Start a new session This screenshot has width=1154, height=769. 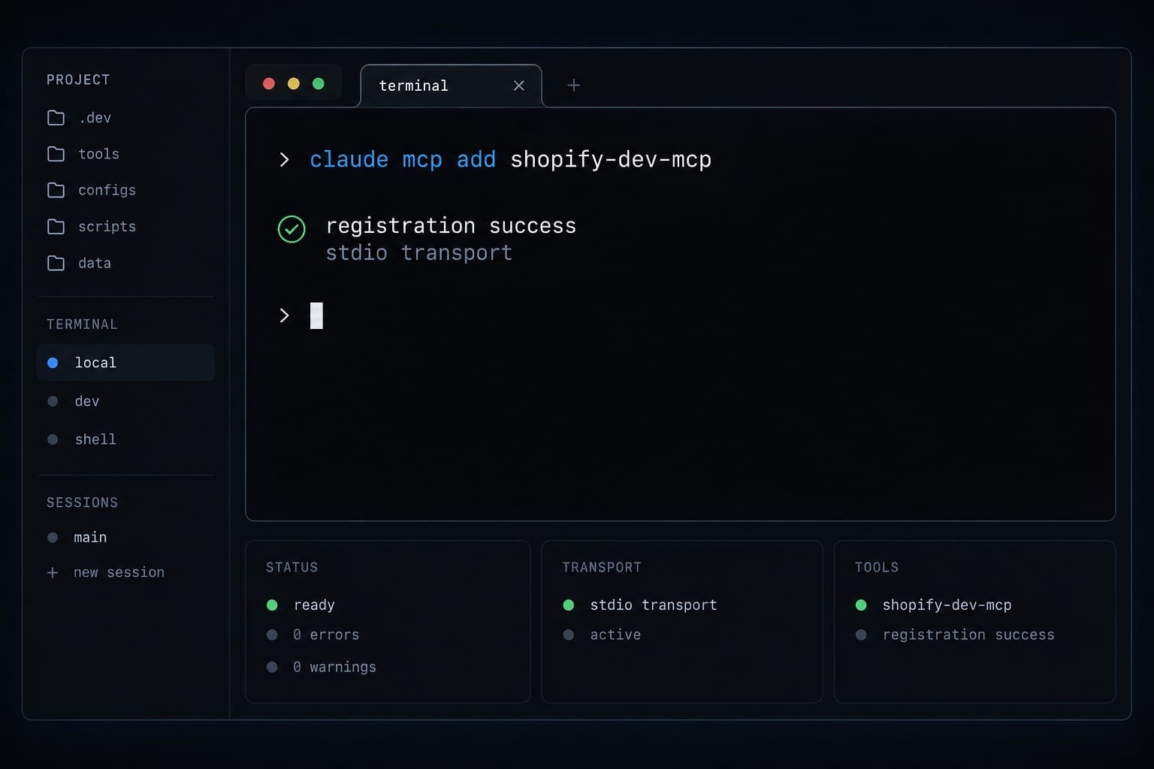119,572
